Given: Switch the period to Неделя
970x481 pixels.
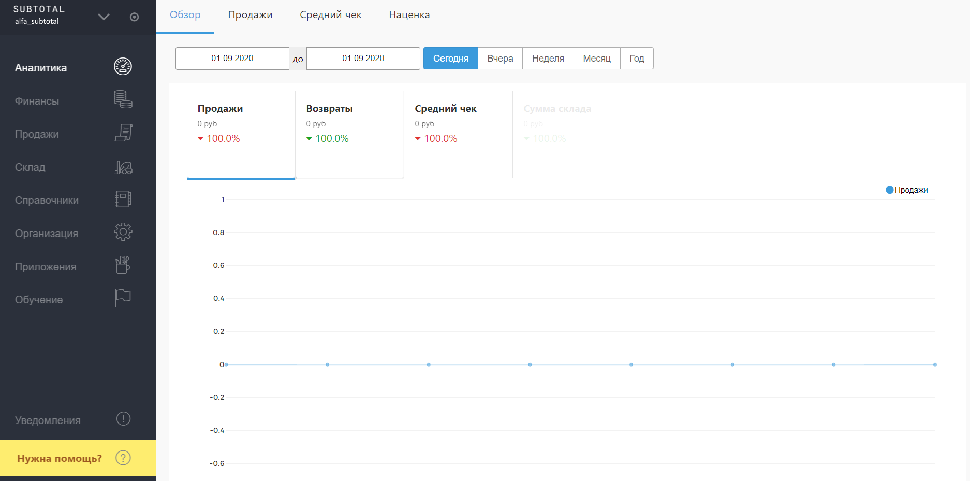Looking at the screenshot, I should [x=548, y=59].
